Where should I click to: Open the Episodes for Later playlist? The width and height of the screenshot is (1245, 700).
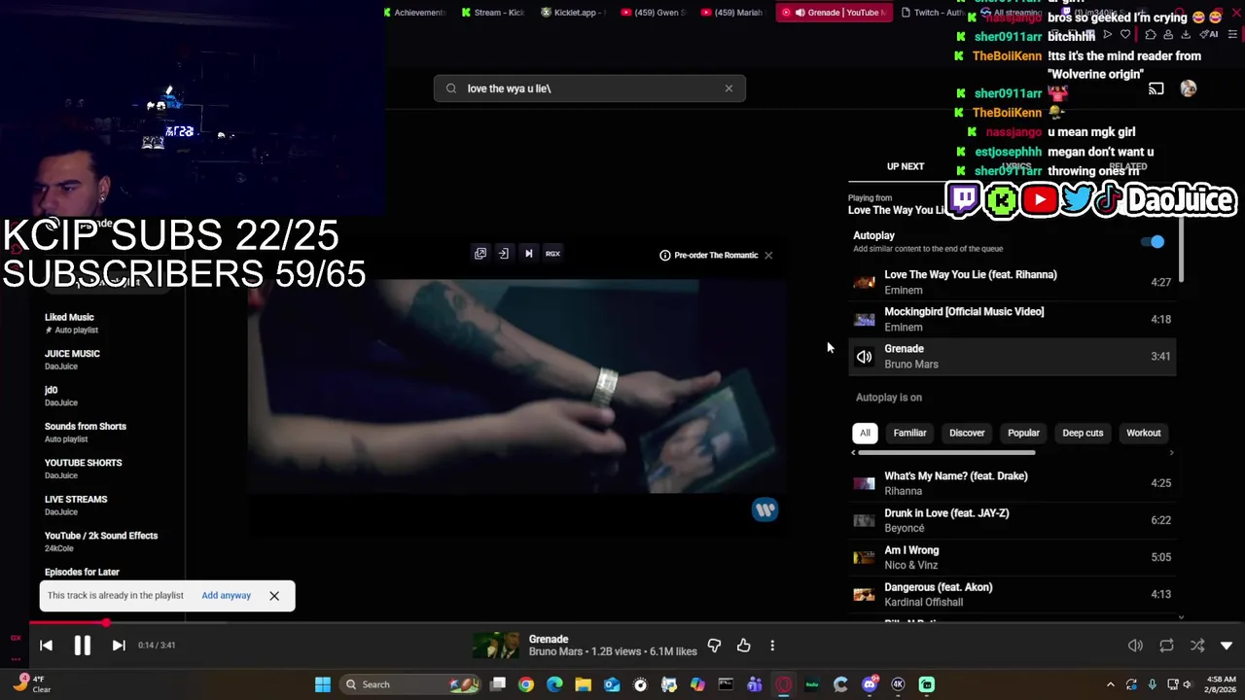point(82,573)
